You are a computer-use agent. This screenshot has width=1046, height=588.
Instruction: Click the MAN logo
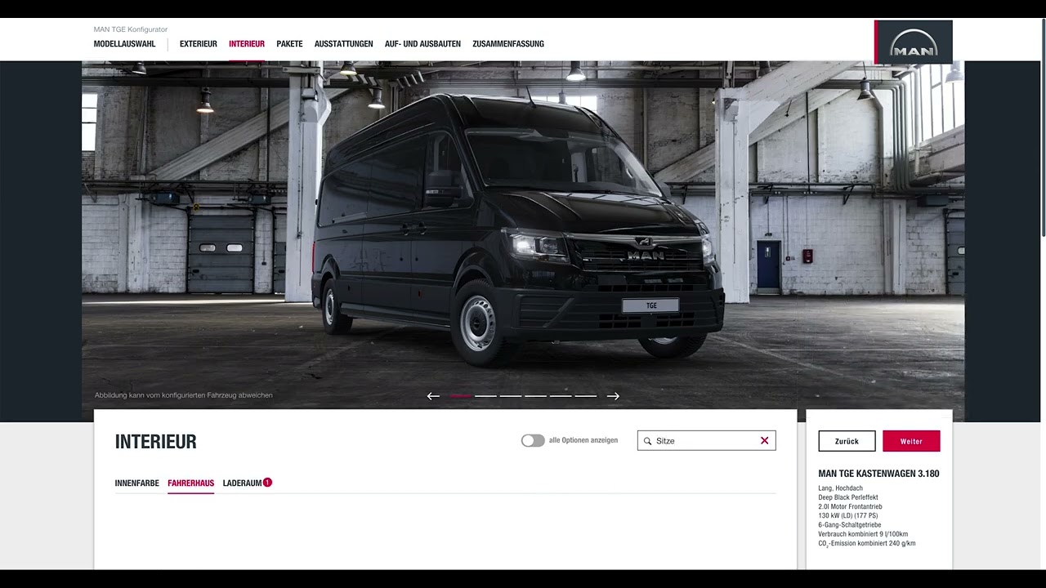point(914,42)
